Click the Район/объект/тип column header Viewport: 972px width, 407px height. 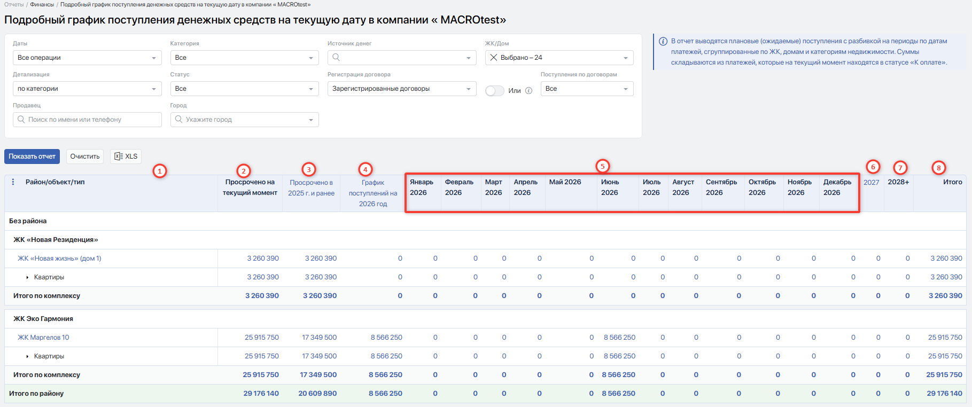tap(55, 182)
